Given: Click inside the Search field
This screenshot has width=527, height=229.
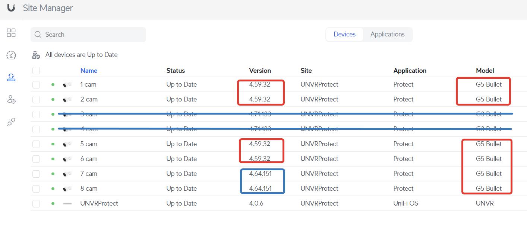Looking at the screenshot, I should click(93, 35).
